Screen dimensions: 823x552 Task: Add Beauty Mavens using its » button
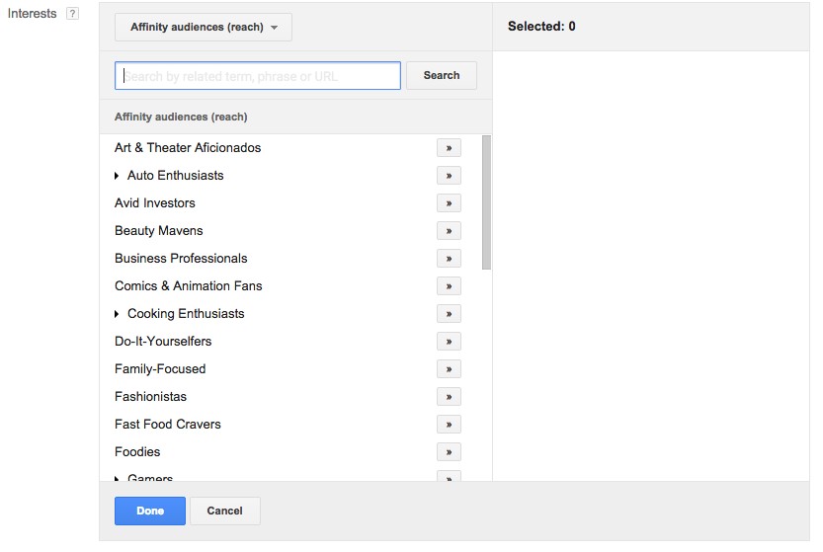click(x=449, y=231)
